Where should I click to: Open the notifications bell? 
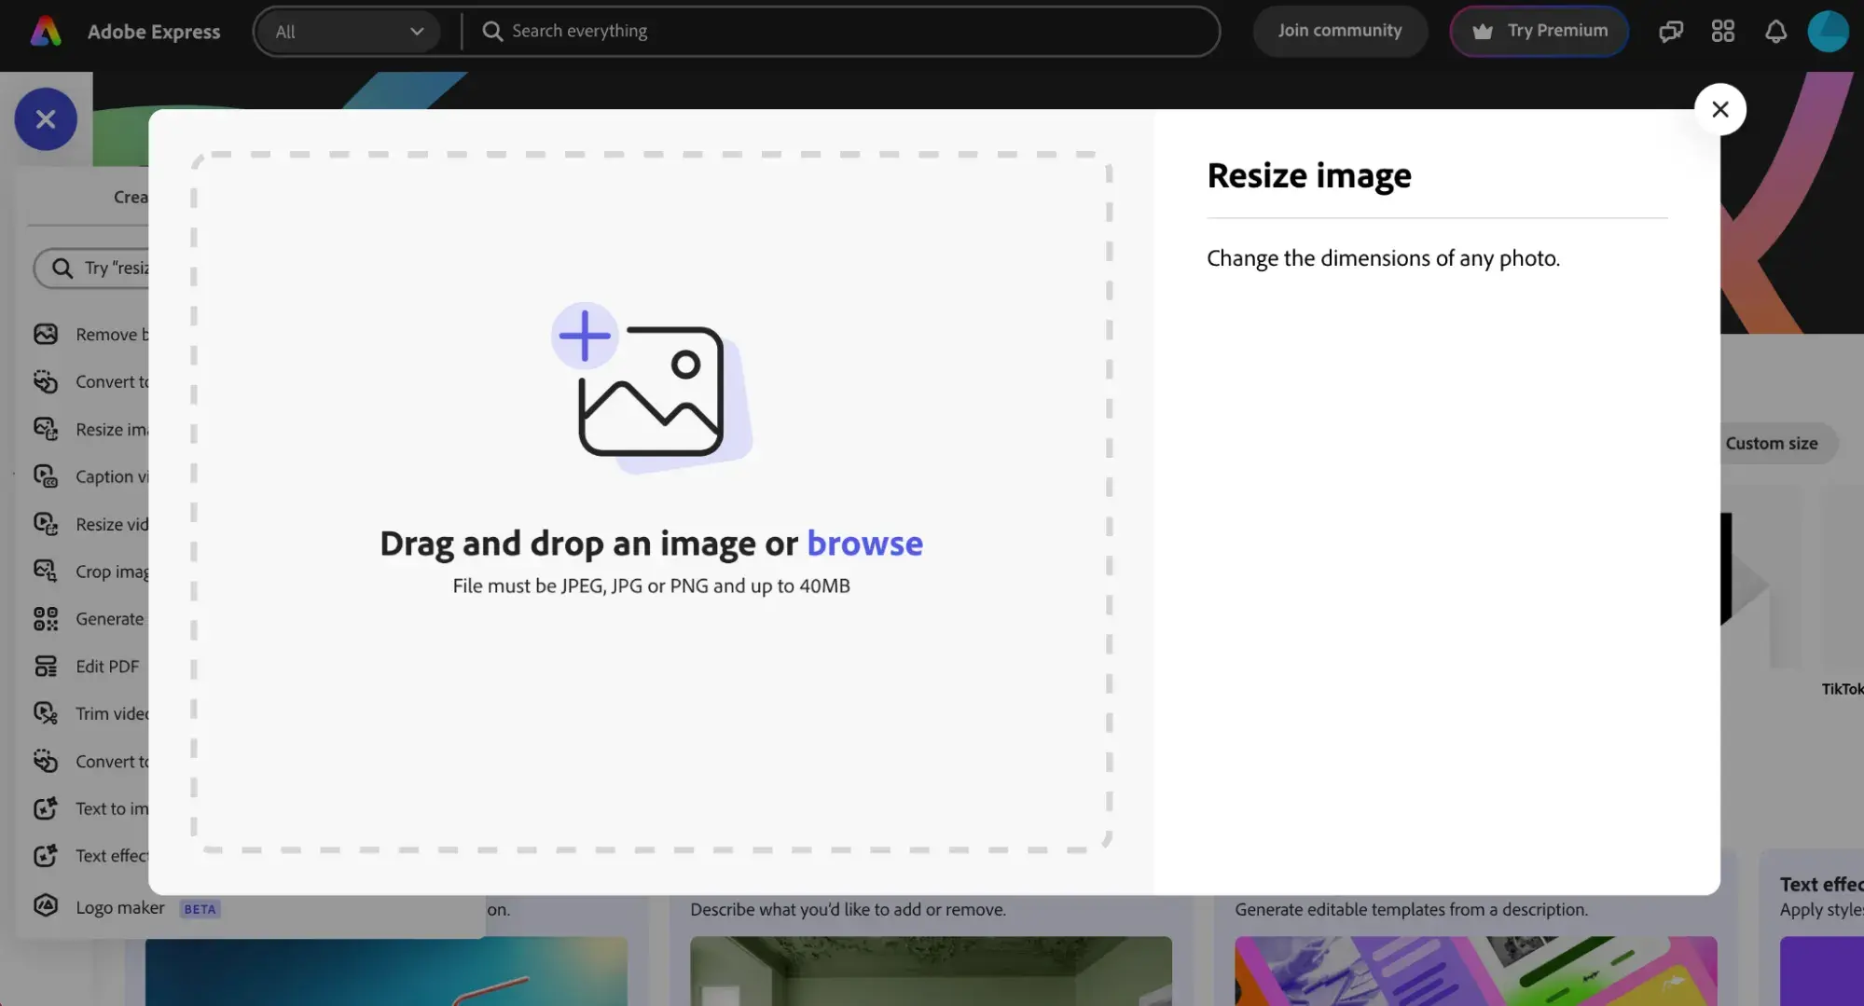pos(1774,32)
